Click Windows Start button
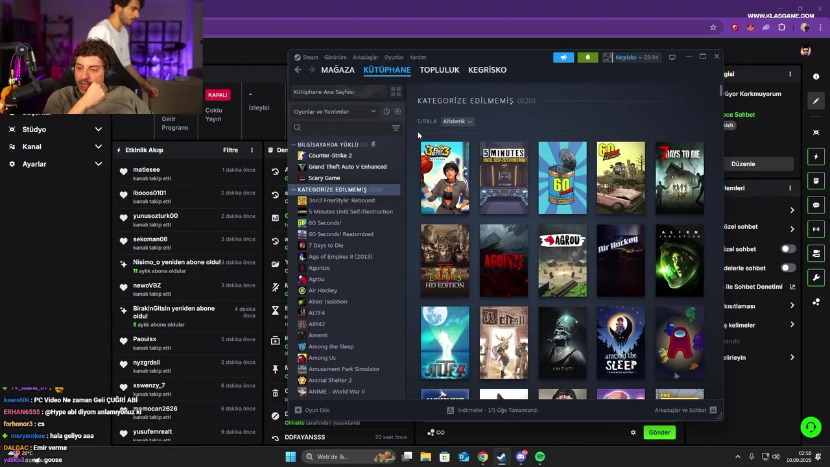 click(290, 457)
